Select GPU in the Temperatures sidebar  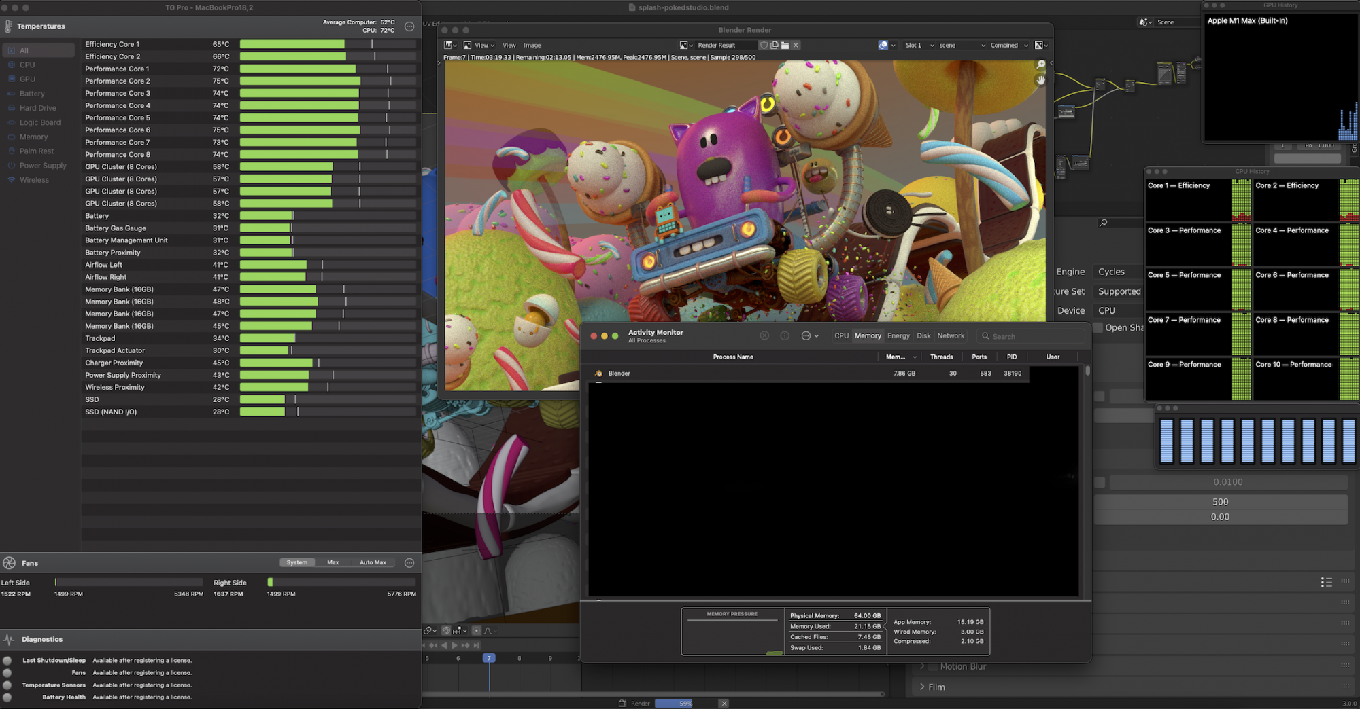tap(27, 79)
